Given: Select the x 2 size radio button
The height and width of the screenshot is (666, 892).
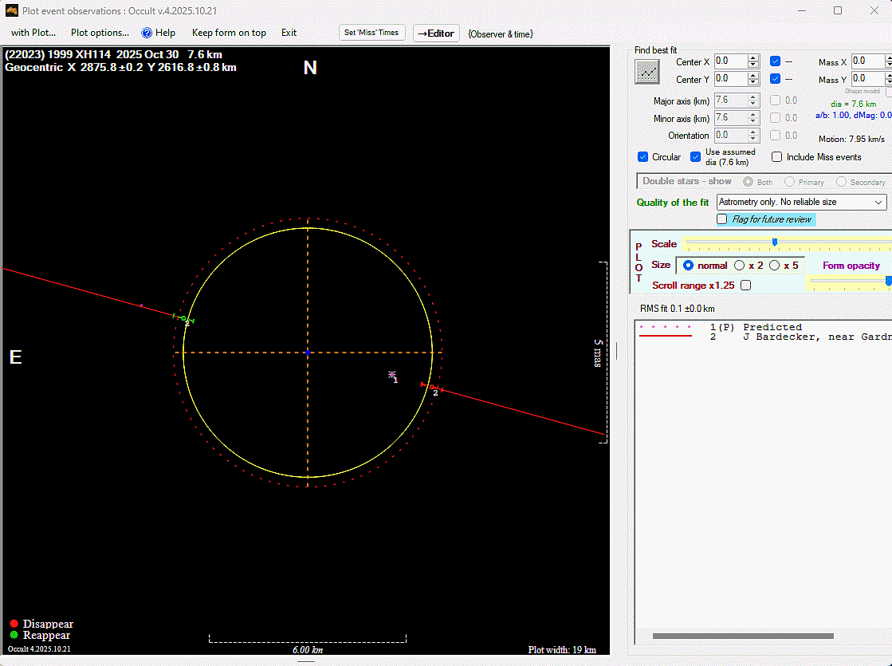Looking at the screenshot, I should [x=740, y=266].
